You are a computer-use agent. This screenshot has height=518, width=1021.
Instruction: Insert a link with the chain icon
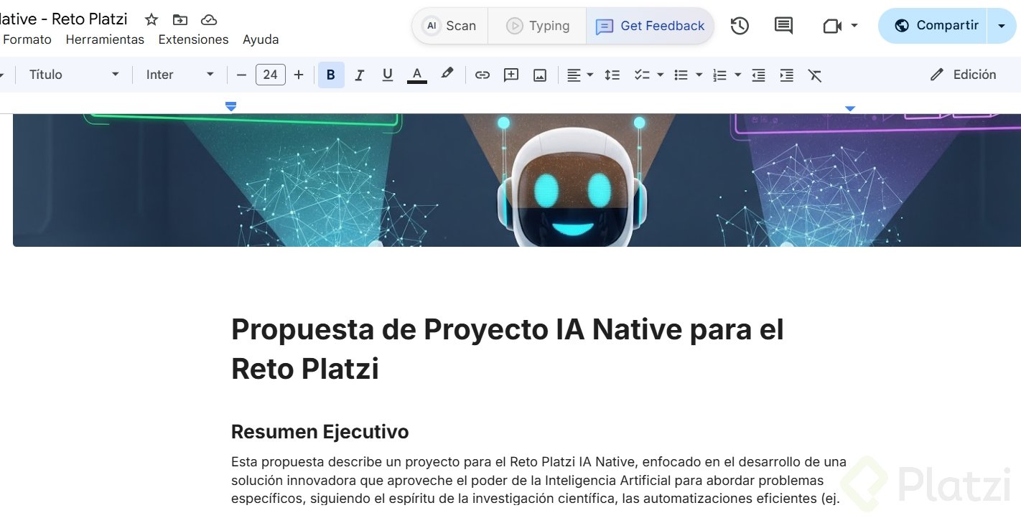482,75
